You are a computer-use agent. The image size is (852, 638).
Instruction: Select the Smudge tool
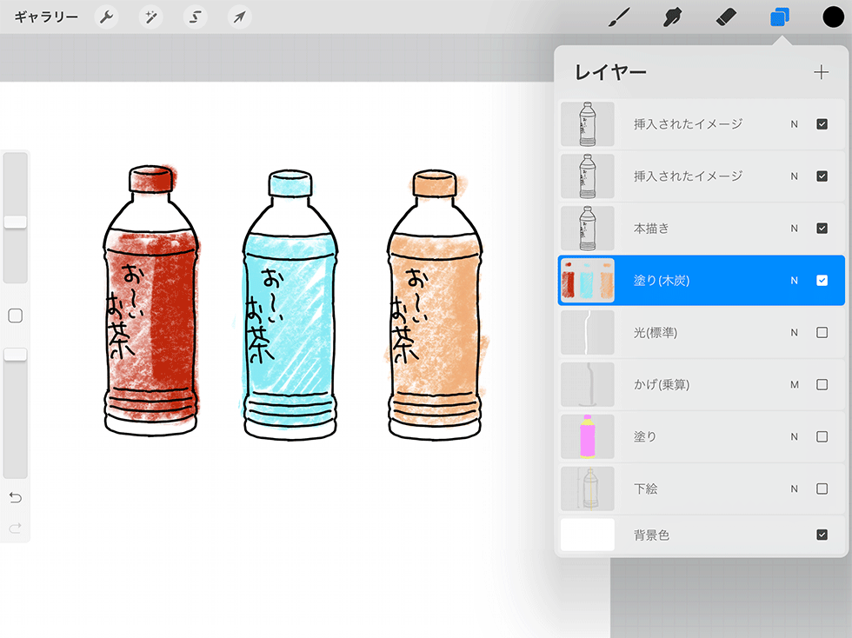pyautogui.click(x=672, y=17)
